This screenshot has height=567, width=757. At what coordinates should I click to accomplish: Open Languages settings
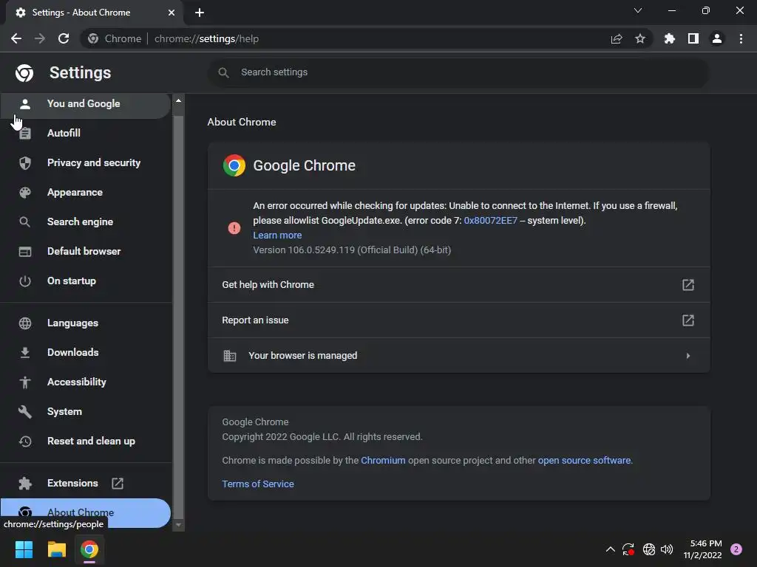tap(85, 323)
